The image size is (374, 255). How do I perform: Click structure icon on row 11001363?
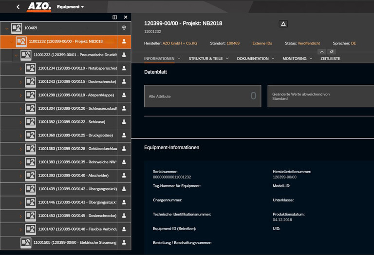124,148
